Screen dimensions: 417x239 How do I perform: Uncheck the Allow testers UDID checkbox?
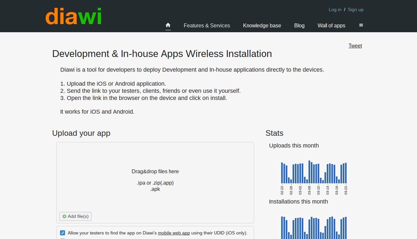(63, 233)
